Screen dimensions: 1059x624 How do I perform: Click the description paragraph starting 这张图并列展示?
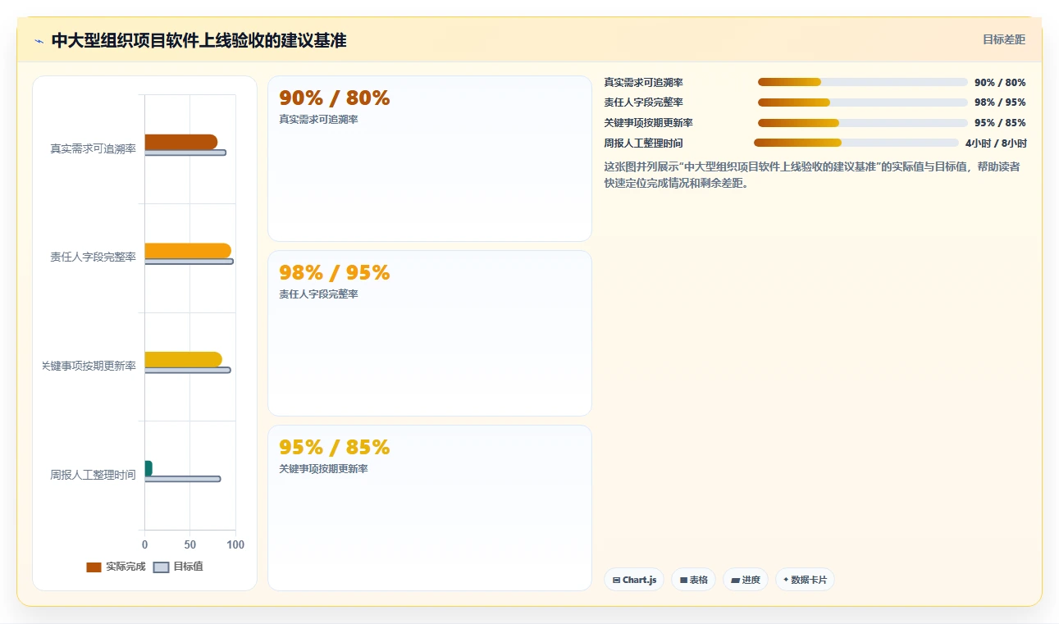pos(812,175)
